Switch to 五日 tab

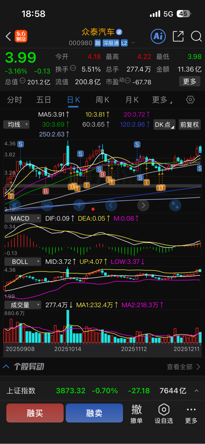(44, 100)
